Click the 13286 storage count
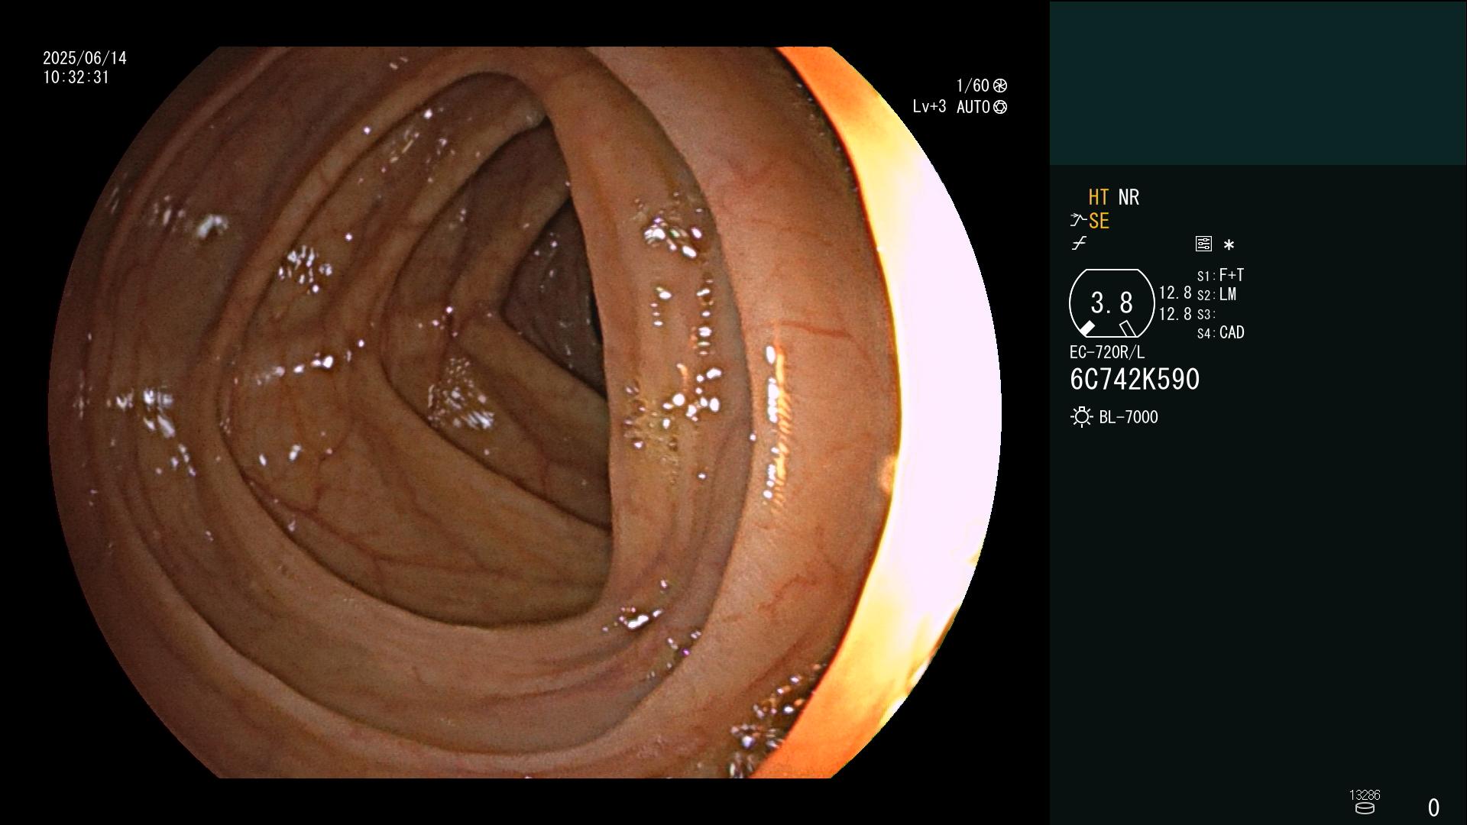Viewport: 1467px width, 825px height. [1365, 795]
